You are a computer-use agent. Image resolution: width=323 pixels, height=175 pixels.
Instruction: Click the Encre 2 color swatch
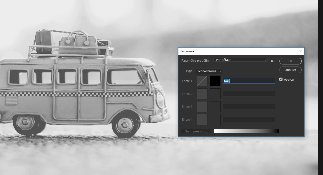[x=215, y=94]
